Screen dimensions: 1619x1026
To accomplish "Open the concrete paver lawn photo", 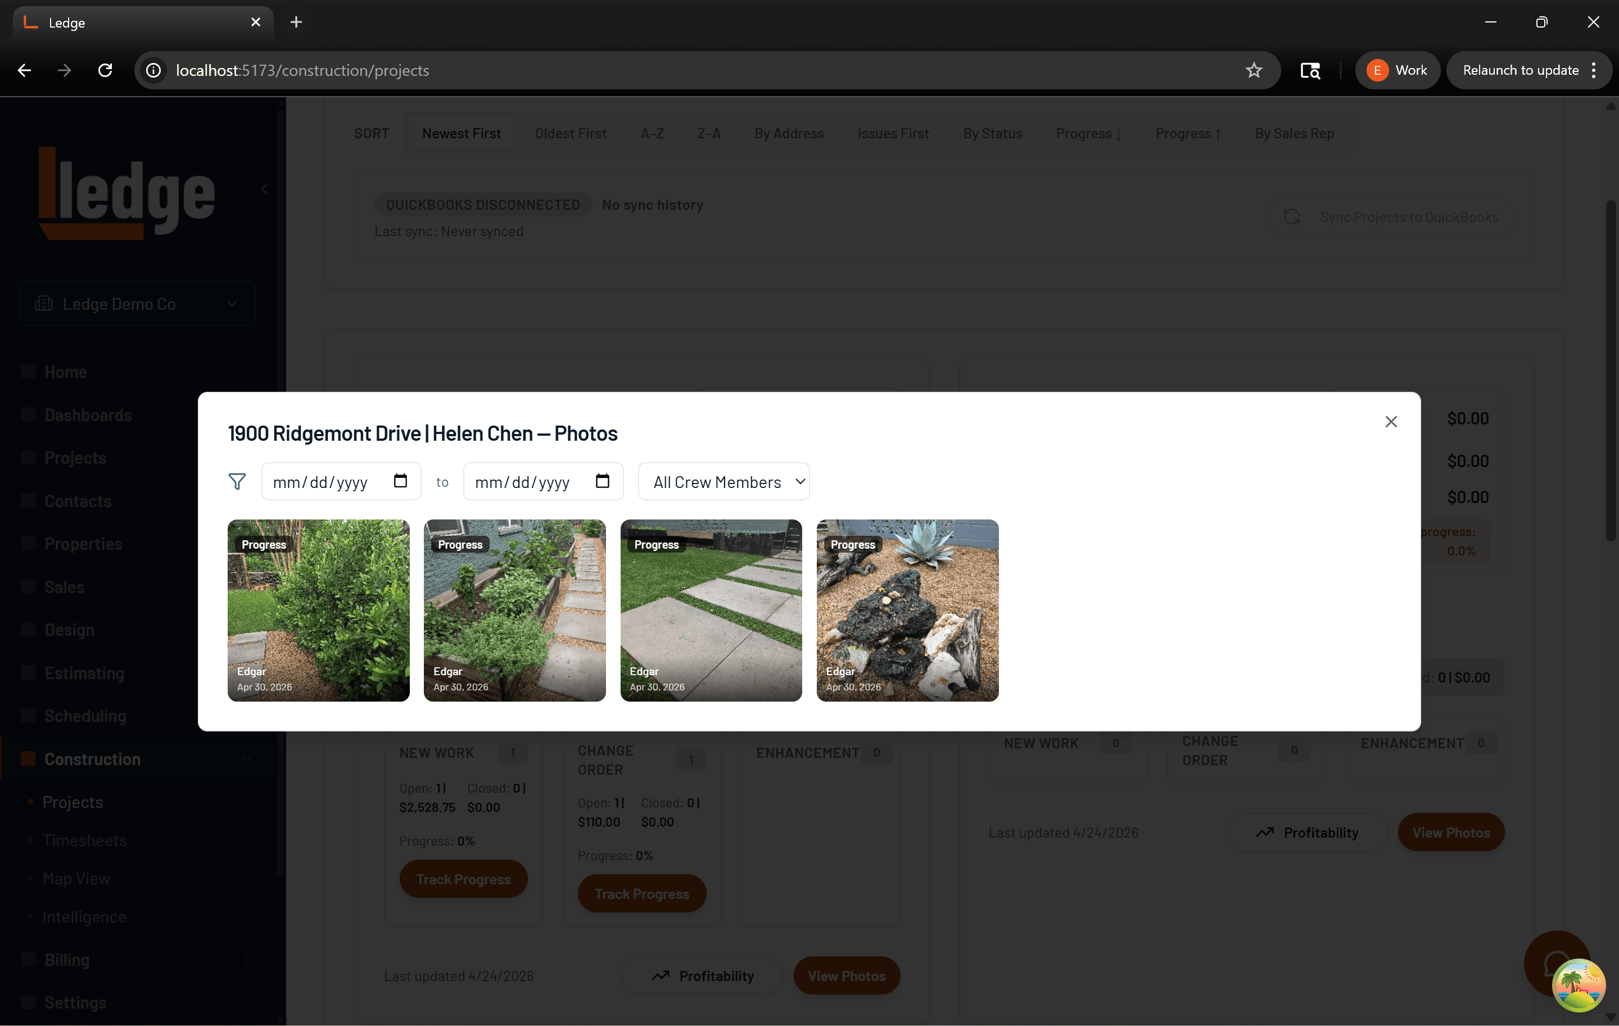I will pyautogui.click(x=711, y=610).
